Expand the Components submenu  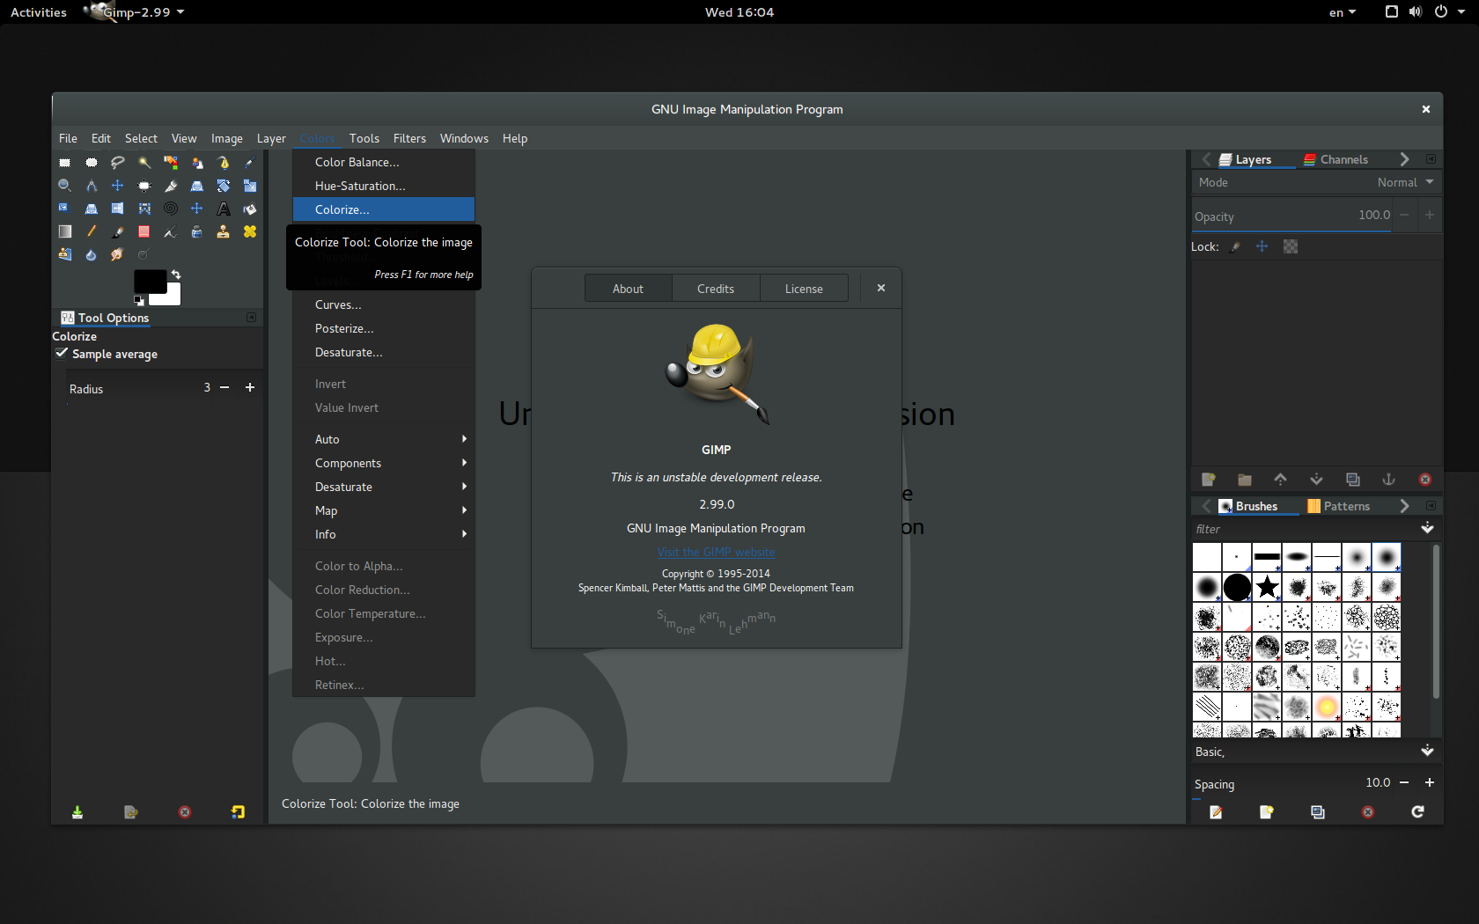click(384, 463)
